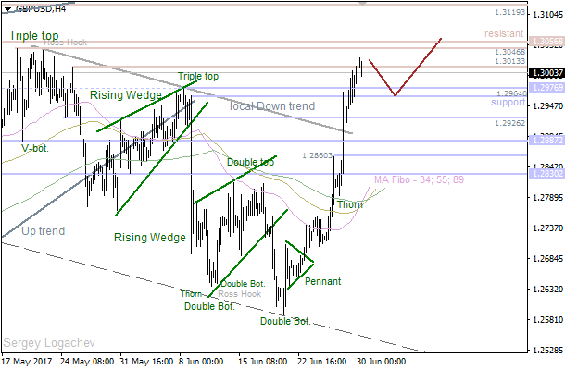
Task: Select the V-bot. pattern label
Action: coord(36,148)
